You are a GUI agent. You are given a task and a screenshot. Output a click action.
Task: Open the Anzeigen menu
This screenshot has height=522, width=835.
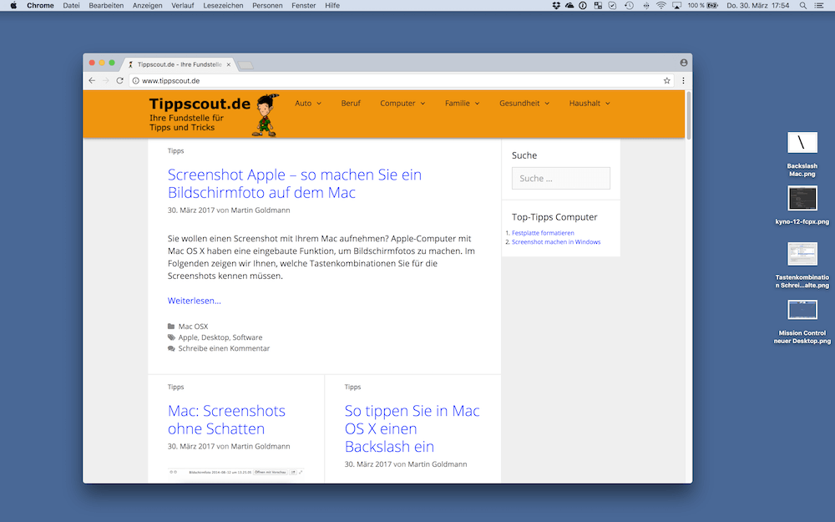[148, 5]
